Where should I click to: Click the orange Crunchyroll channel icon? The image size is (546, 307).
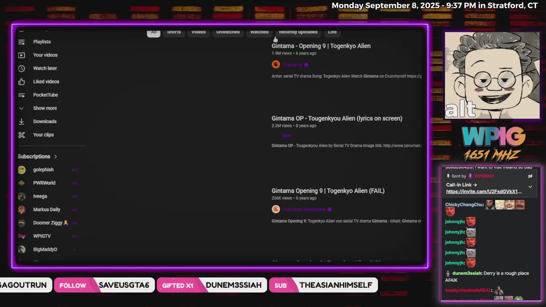pyautogui.click(x=276, y=64)
